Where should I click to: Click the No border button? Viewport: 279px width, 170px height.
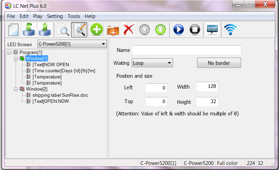(x=219, y=63)
